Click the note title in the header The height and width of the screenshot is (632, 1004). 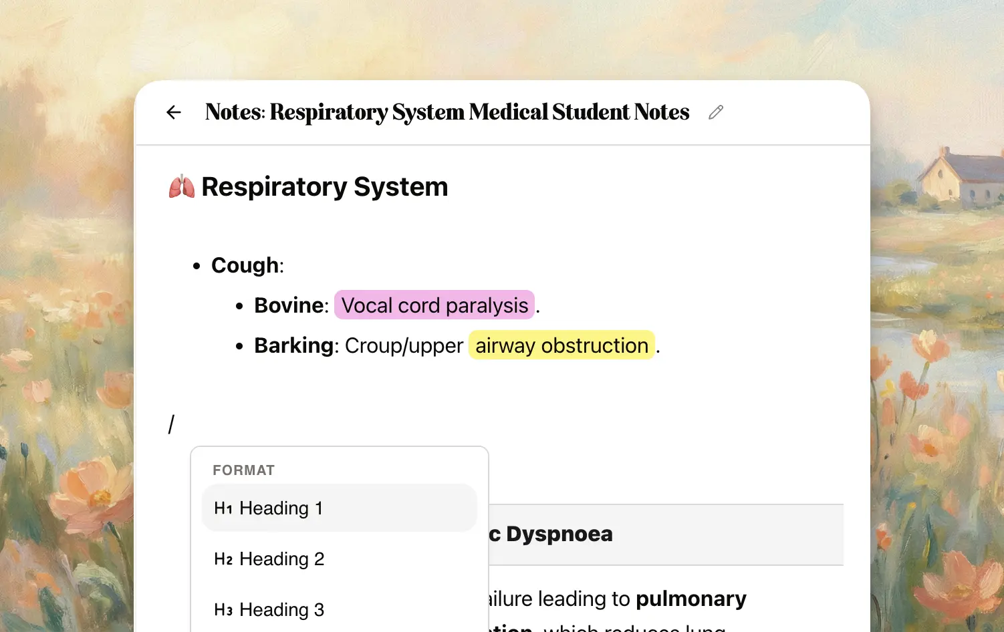(447, 112)
